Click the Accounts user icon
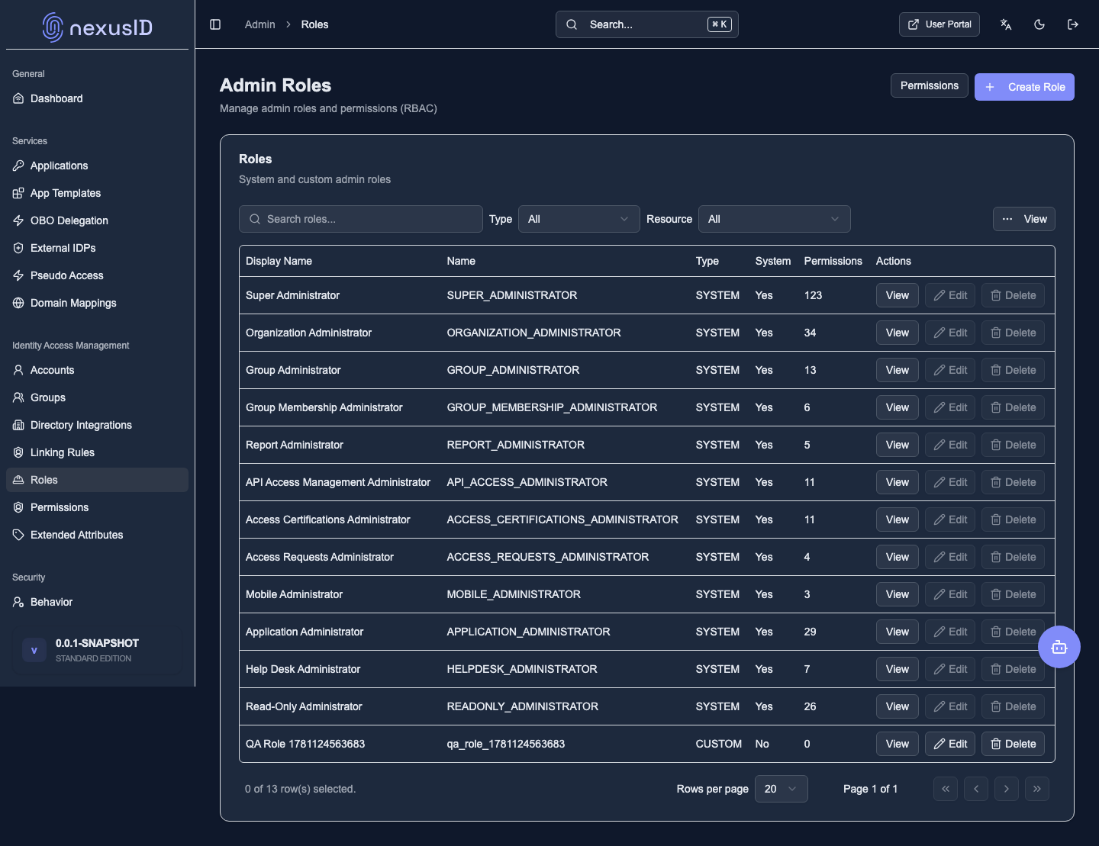The height and width of the screenshot is (846, 1099). (x=18, y=370)
